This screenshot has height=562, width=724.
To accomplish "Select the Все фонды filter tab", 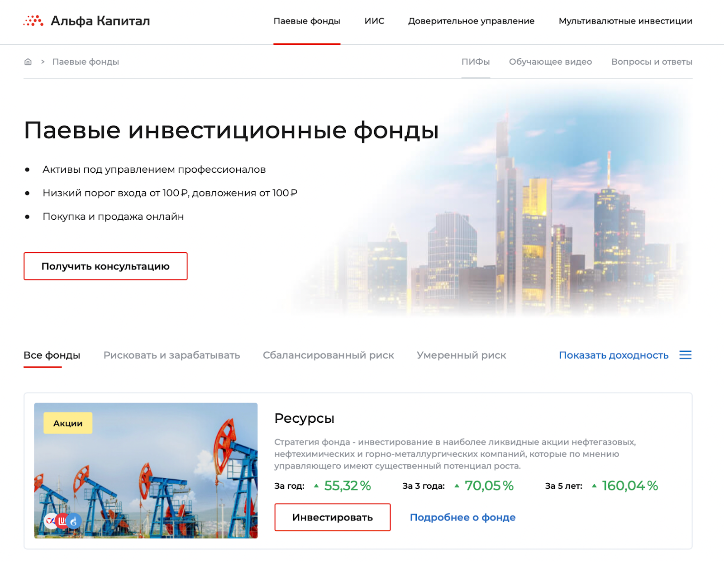I will [52, 355].
